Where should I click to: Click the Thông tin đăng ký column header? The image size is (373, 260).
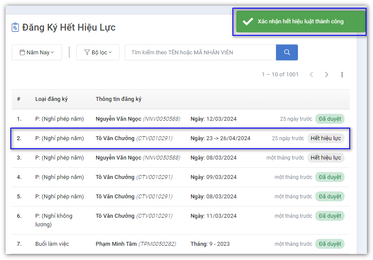[119, 99]
